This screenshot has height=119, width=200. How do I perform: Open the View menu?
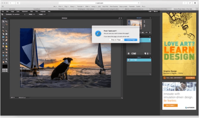coord(37,11)
